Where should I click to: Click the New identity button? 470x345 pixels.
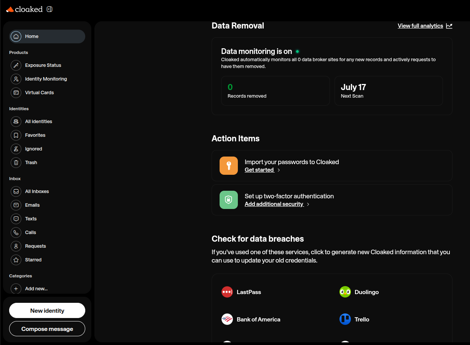[47, 310]
